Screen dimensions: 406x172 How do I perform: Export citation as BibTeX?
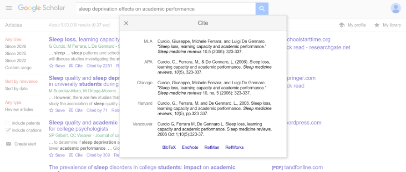coord(169,147)
